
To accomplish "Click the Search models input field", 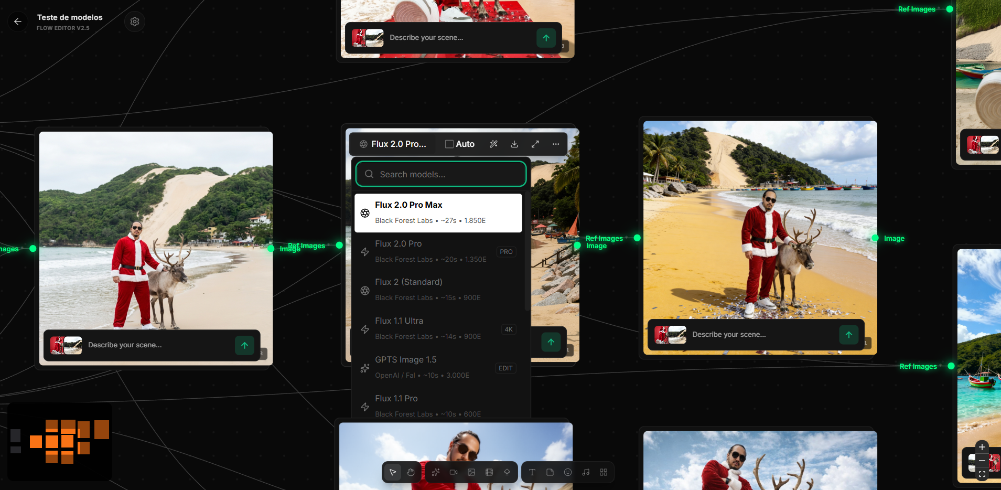I will coord(440,174).
